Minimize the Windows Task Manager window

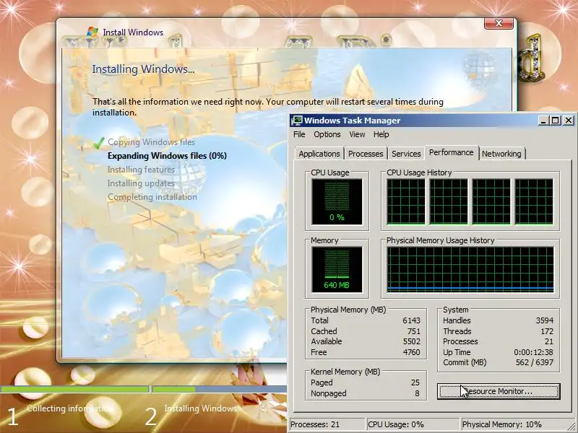pyautogui.click(x=543, y=121)
